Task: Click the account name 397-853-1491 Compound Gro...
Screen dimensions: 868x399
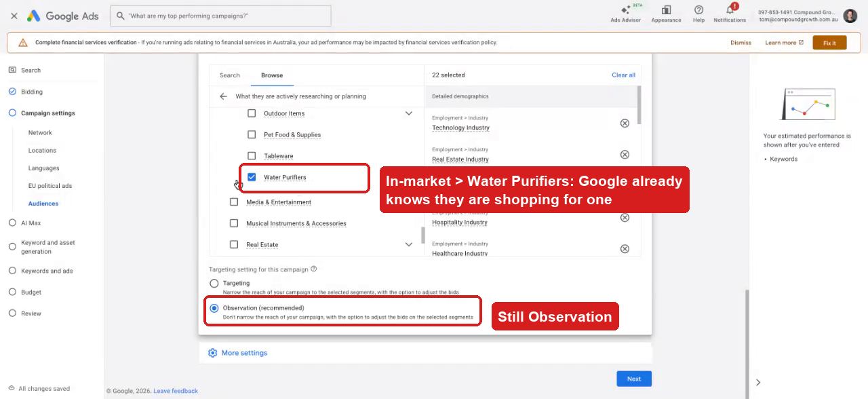Action: click(x=796, y=12)
